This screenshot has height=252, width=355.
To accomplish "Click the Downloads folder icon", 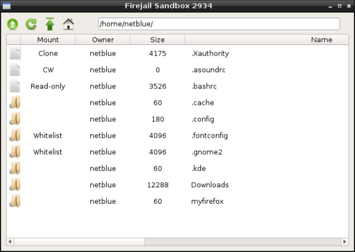I will (15, 184).
